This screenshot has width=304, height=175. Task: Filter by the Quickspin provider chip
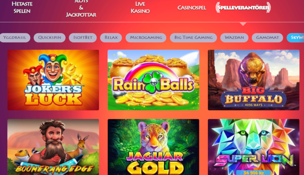(x=50, y=38)
